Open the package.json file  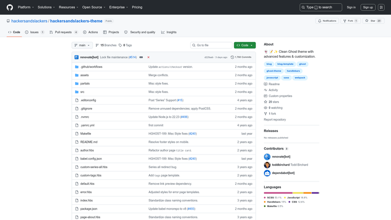click(x=89, y=209)
